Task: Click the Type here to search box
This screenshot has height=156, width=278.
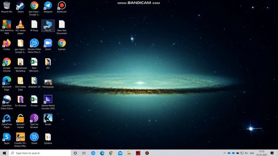Action: [40, 153]
